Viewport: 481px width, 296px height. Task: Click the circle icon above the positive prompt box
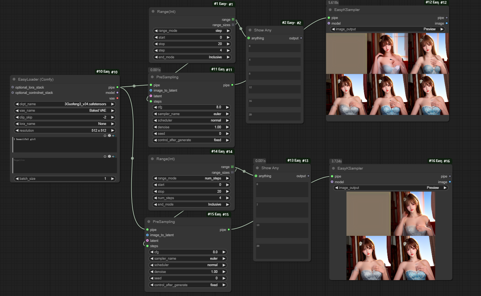[105, 135]
